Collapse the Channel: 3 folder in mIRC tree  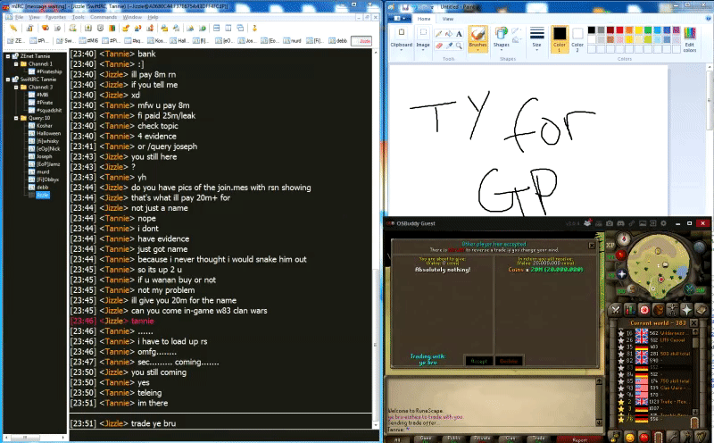coord(16,87)
